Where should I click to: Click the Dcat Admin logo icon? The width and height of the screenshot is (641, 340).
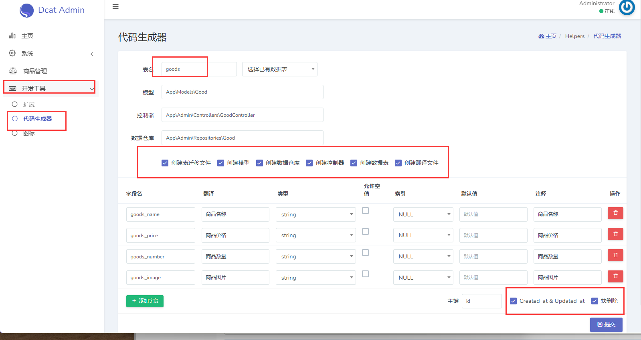[x=26, y=10]
